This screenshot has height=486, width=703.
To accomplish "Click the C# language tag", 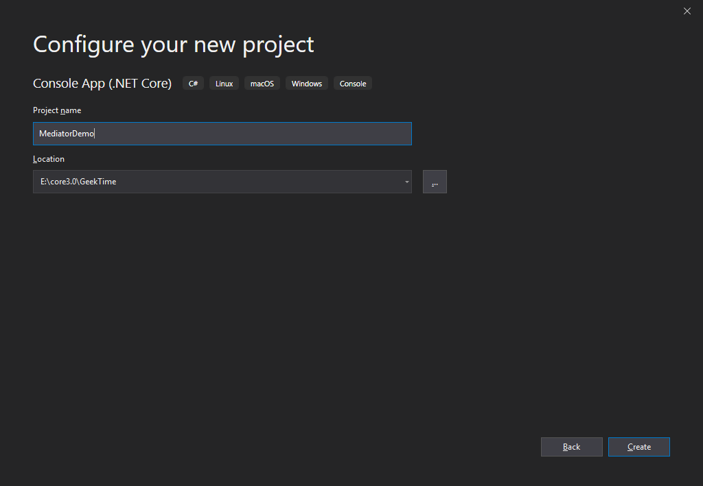I will click(x=193, y=84).
